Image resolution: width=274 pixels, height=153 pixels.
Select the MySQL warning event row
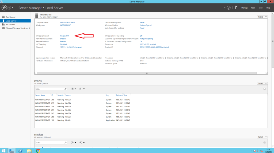coord(83,120)
